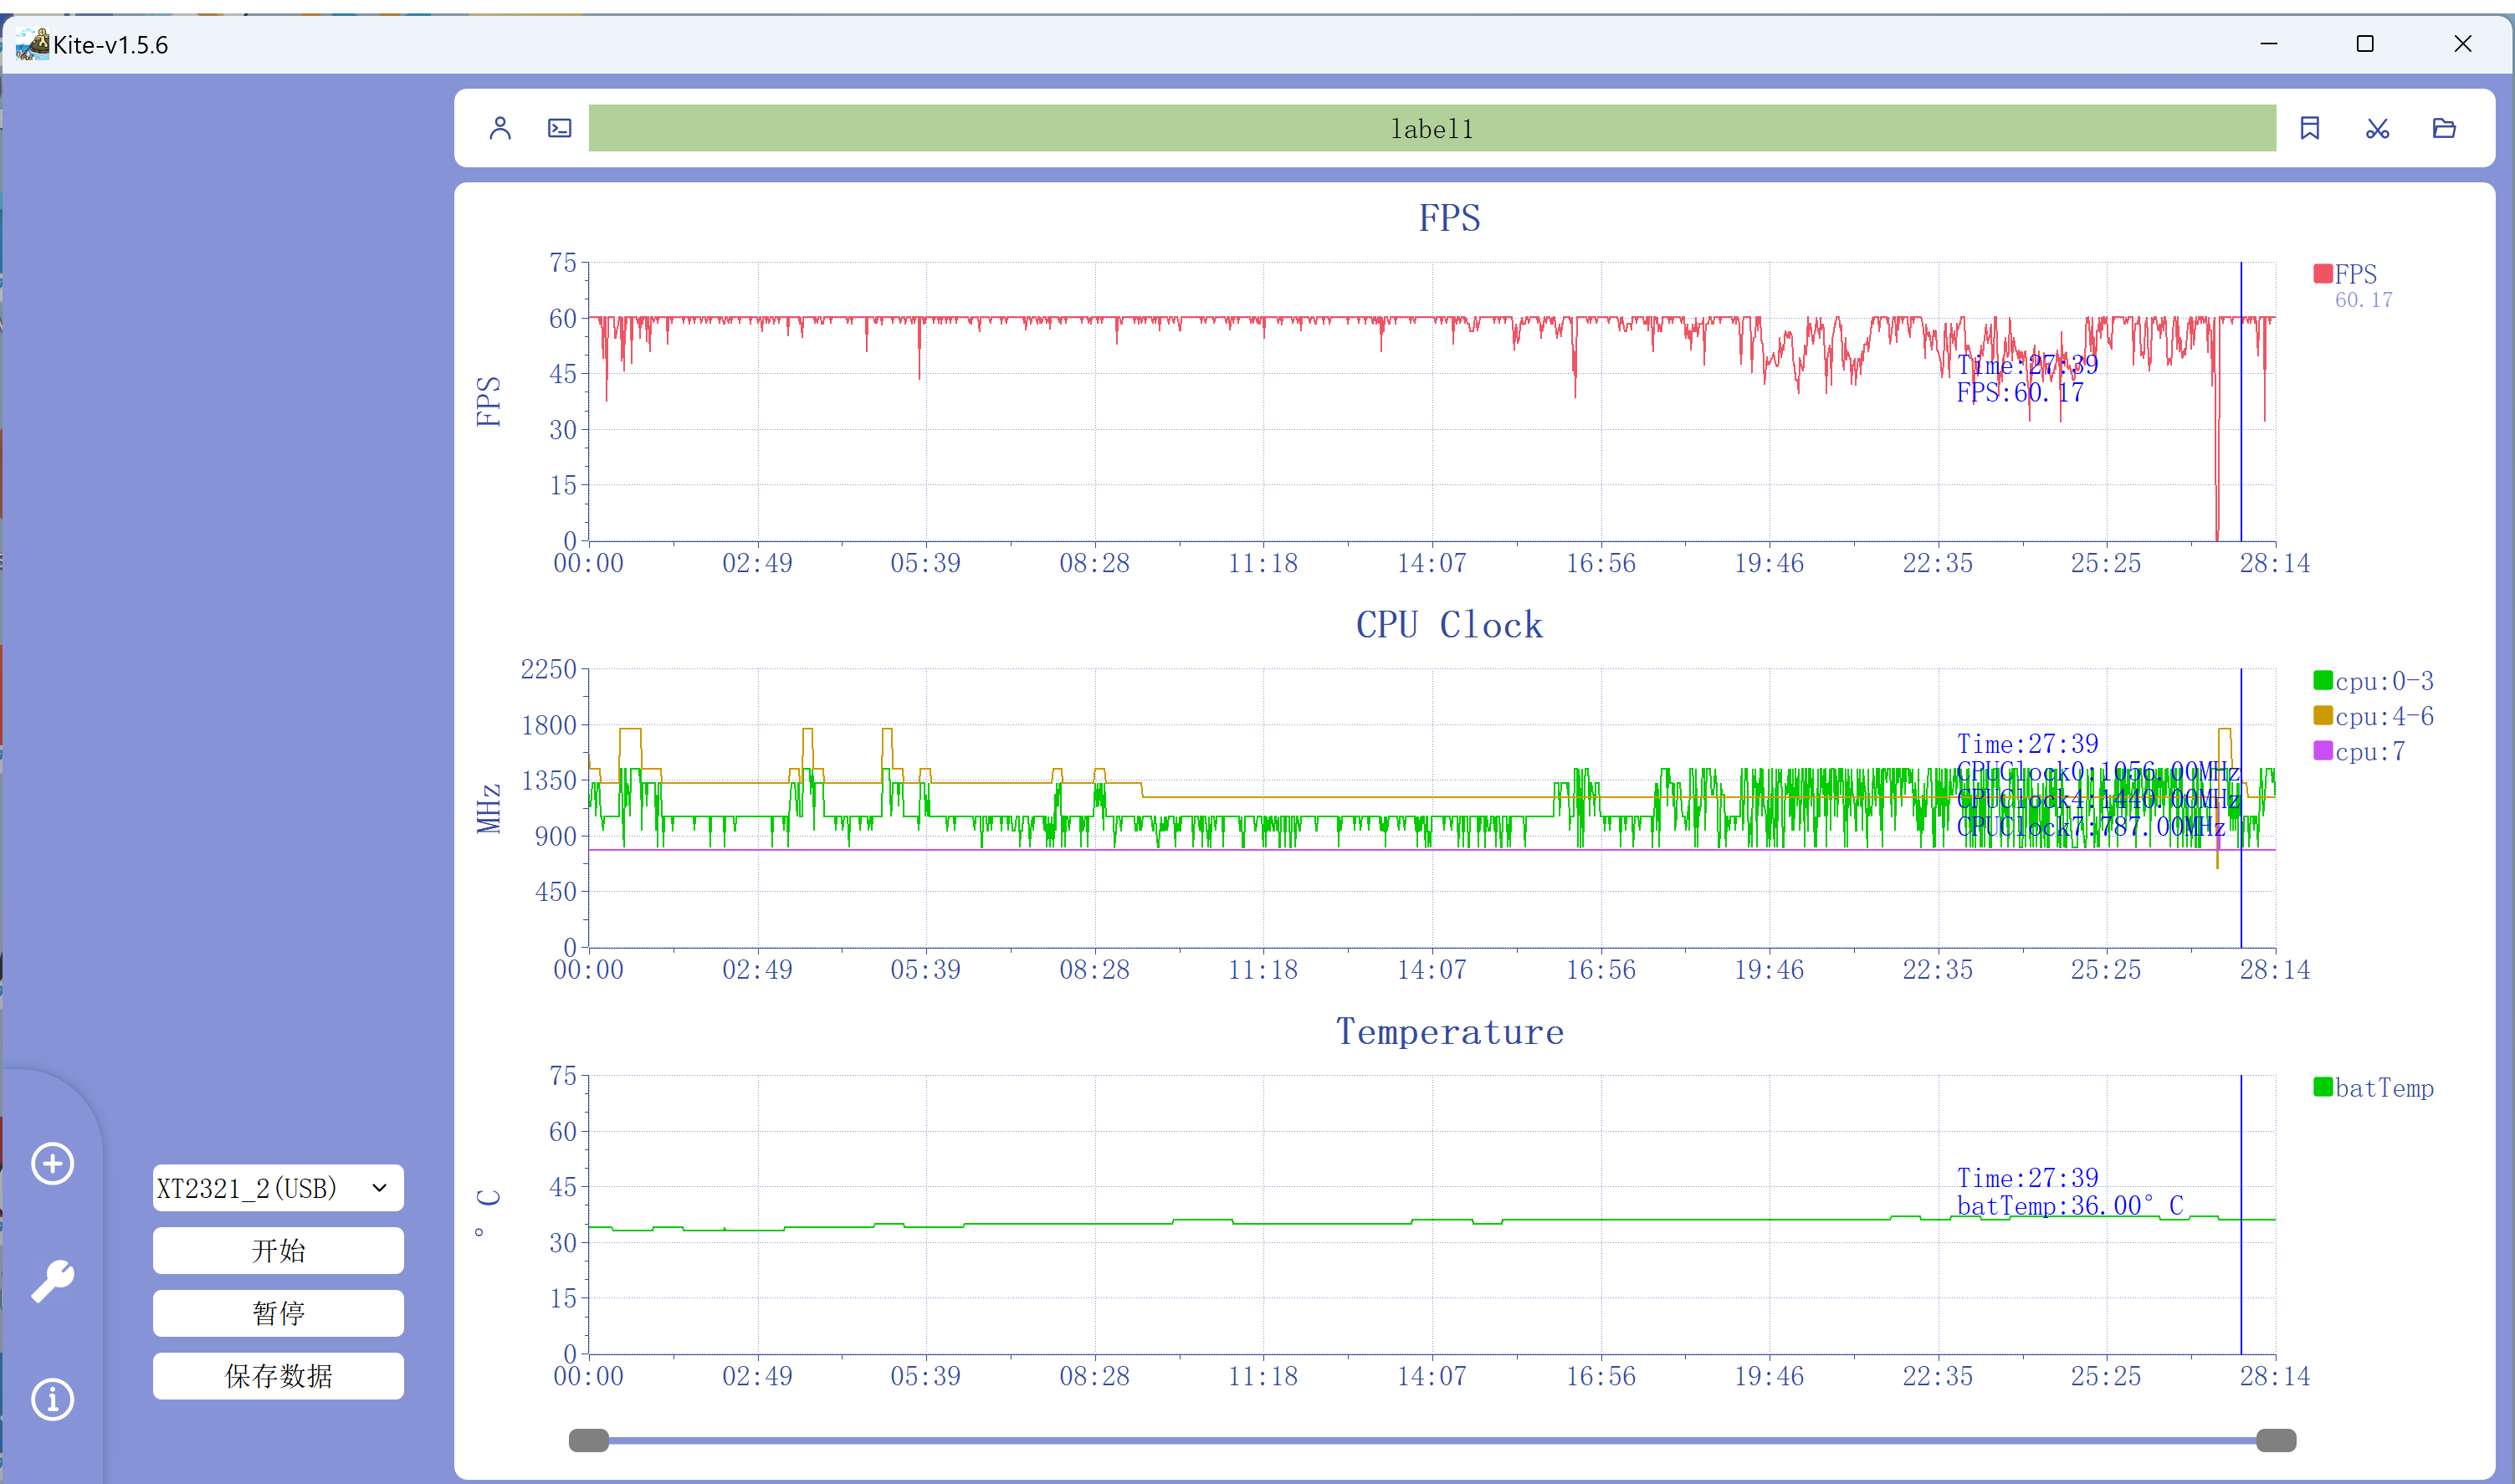Screen dimensions: 2515x1484
Task: Click the FPS chart title
Action: (x=1450, y=218)
